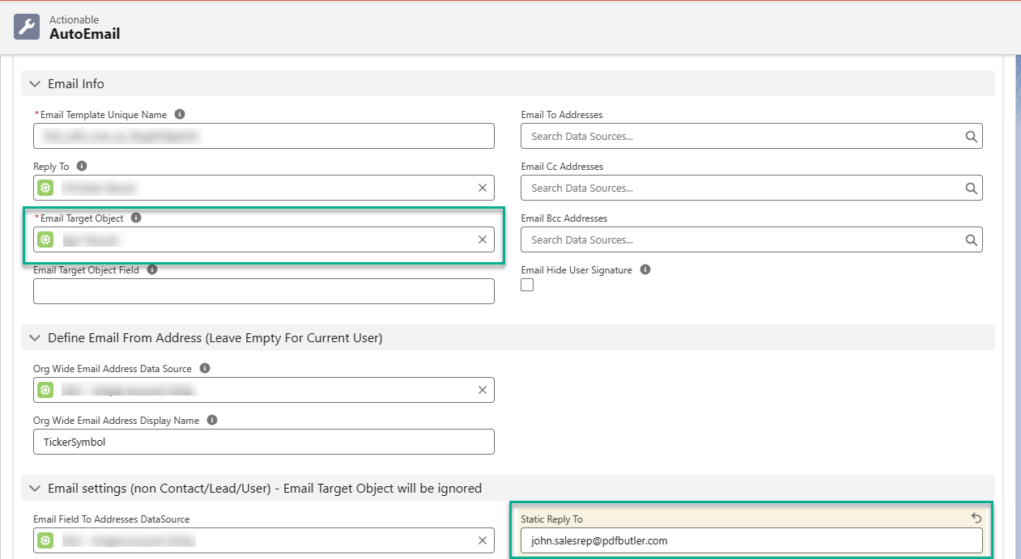Collapse Email settings non Contact/Lead/User section
The height and width of the screenshot is (559, 1021).
tap(35, 489)
